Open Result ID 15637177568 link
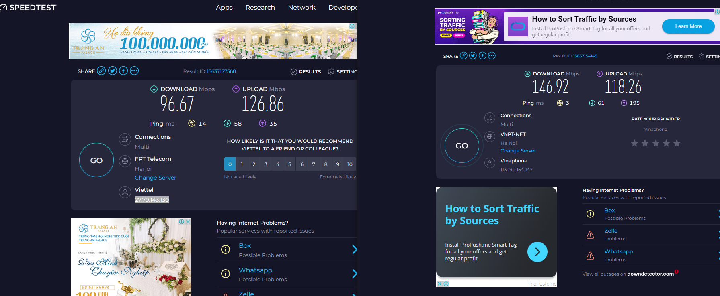 (221, 71)
